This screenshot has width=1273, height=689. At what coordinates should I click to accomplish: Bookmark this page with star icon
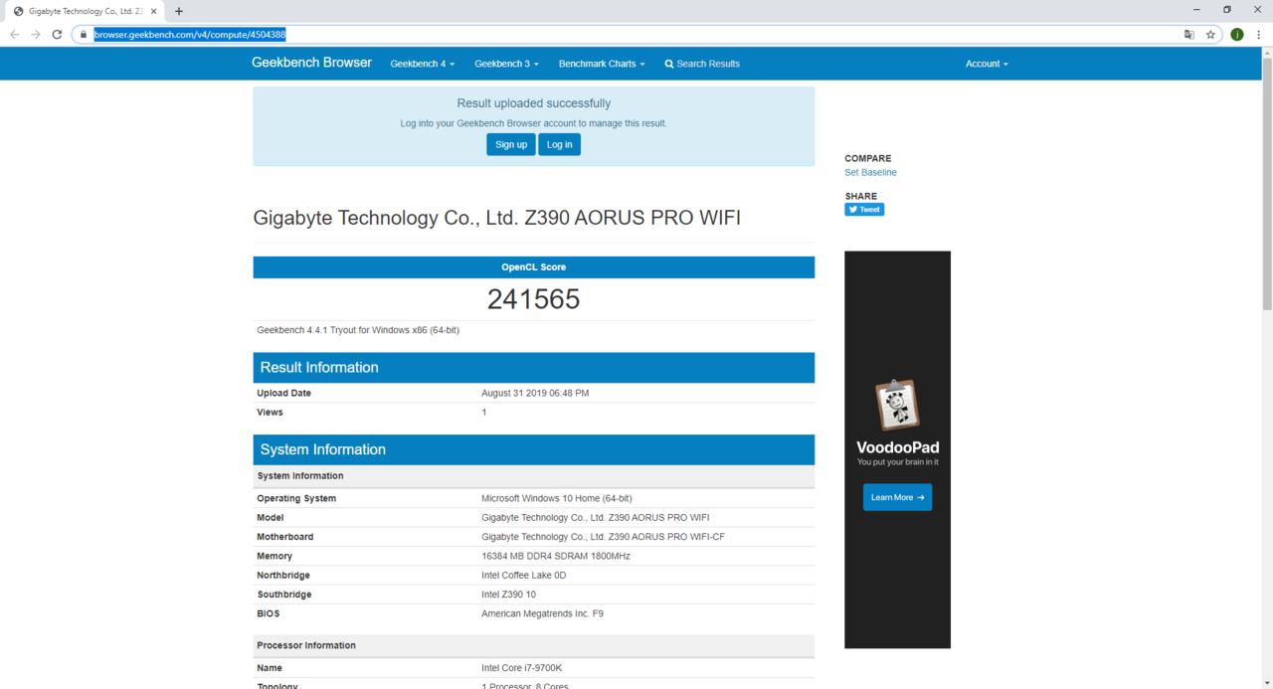1210,34
